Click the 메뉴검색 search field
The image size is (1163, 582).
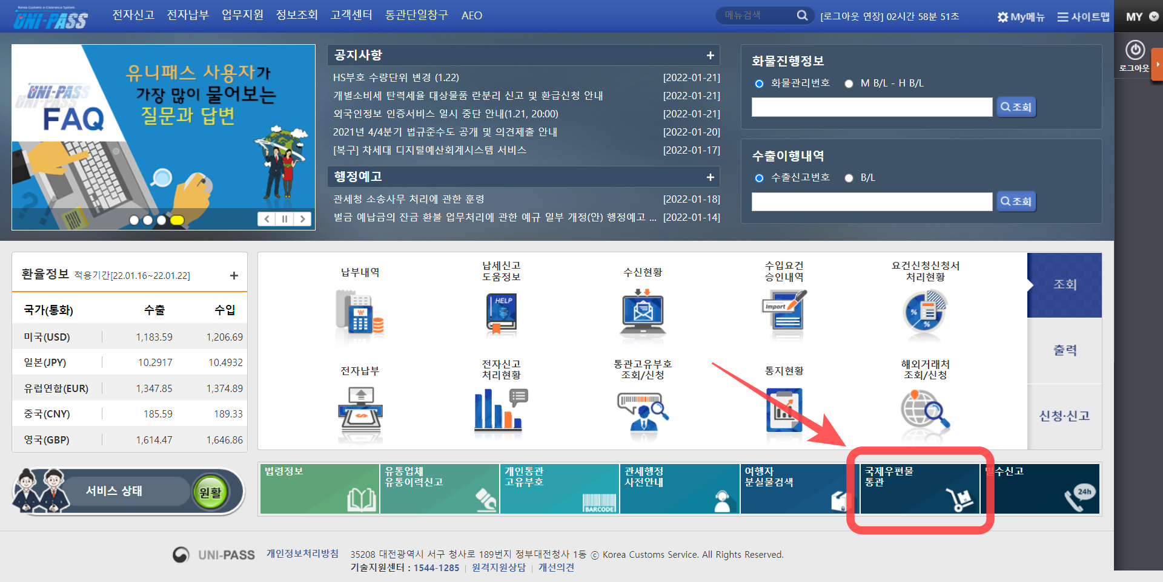tap(757, 16)
